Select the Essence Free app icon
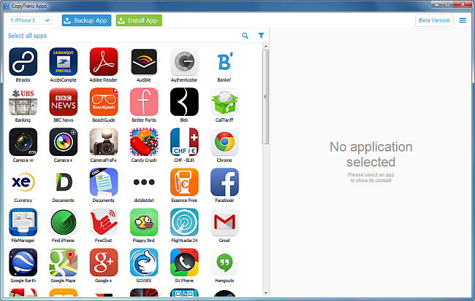 point(184,182)
